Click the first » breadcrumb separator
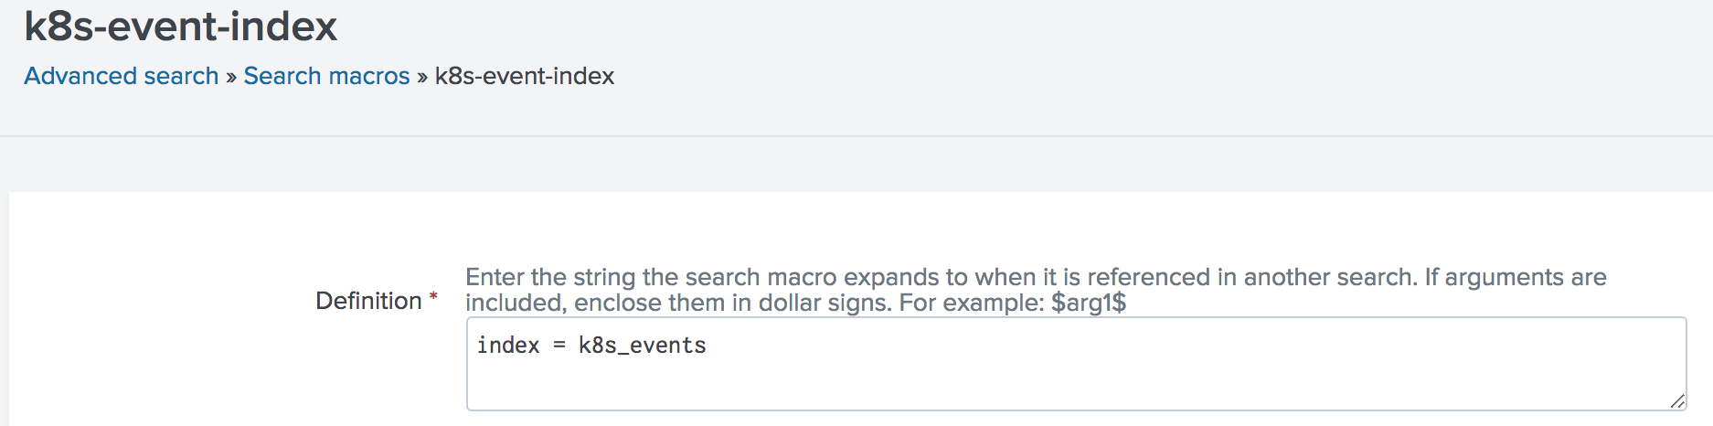Image resolution: width=1713 pixels, height=426 pixels. point(231,77)
